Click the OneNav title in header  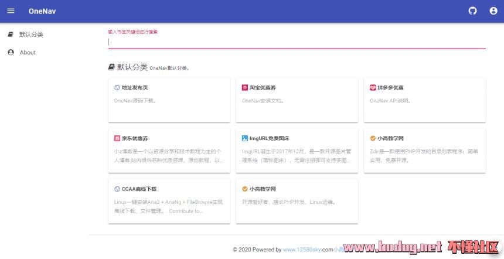(42, 11)
